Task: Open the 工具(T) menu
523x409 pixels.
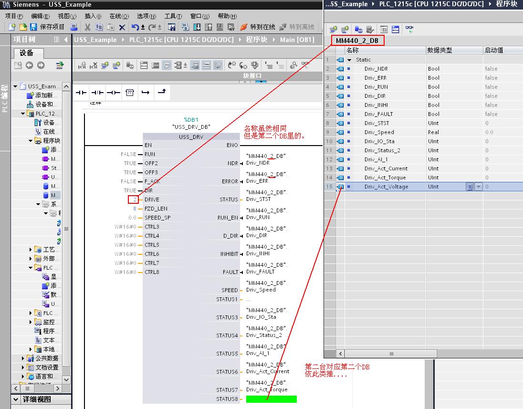Action: tap(173, 16)
